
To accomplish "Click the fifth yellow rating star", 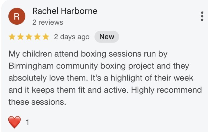I will (x=45, y=37).
